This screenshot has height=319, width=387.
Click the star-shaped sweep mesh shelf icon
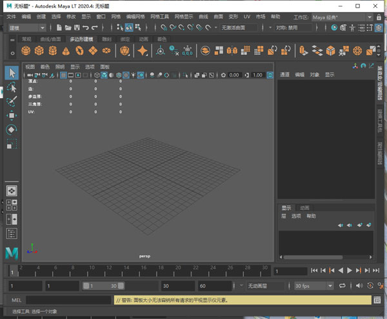click(143, 50)
